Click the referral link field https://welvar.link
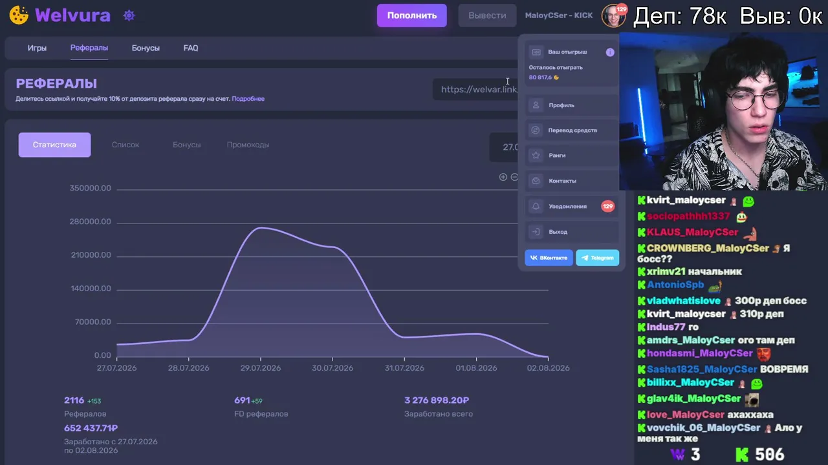The height and width of the screenshot is (465, 828). point(476,89)
